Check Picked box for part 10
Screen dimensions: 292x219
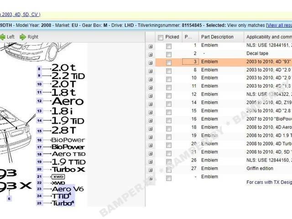coord(169,79)
